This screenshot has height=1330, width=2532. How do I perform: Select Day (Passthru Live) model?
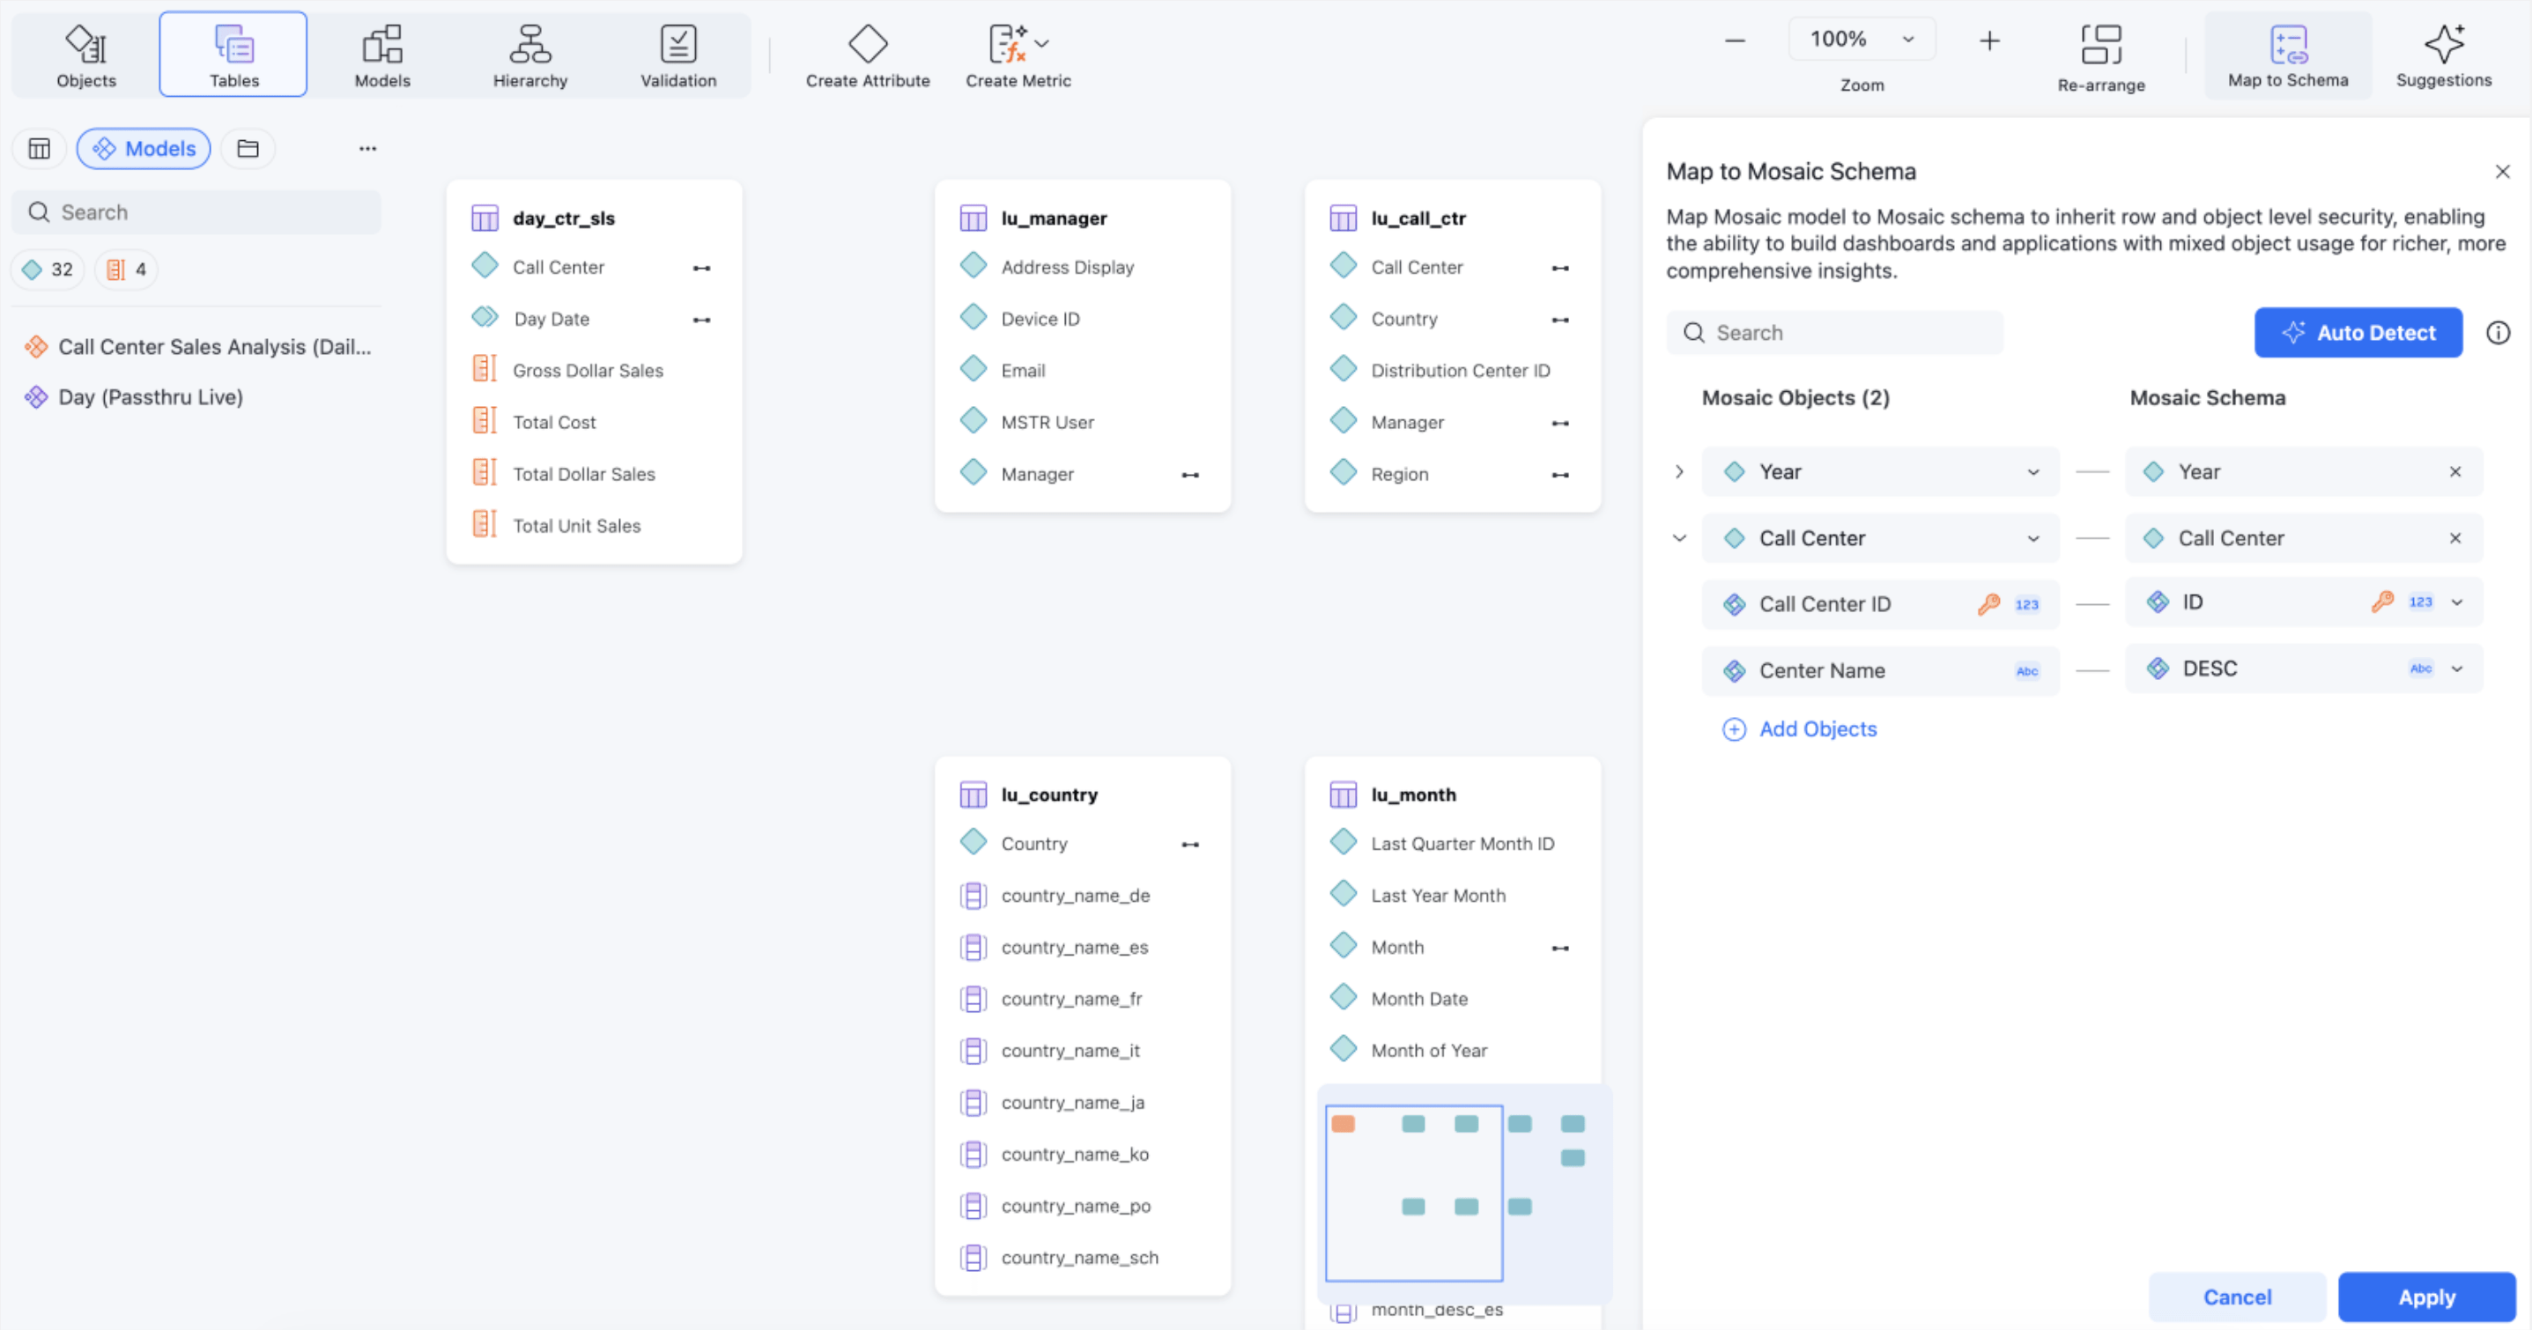click(x=134, y=397)
